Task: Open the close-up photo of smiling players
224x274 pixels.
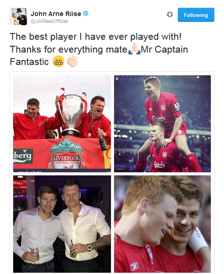Action: coord(162,224)
